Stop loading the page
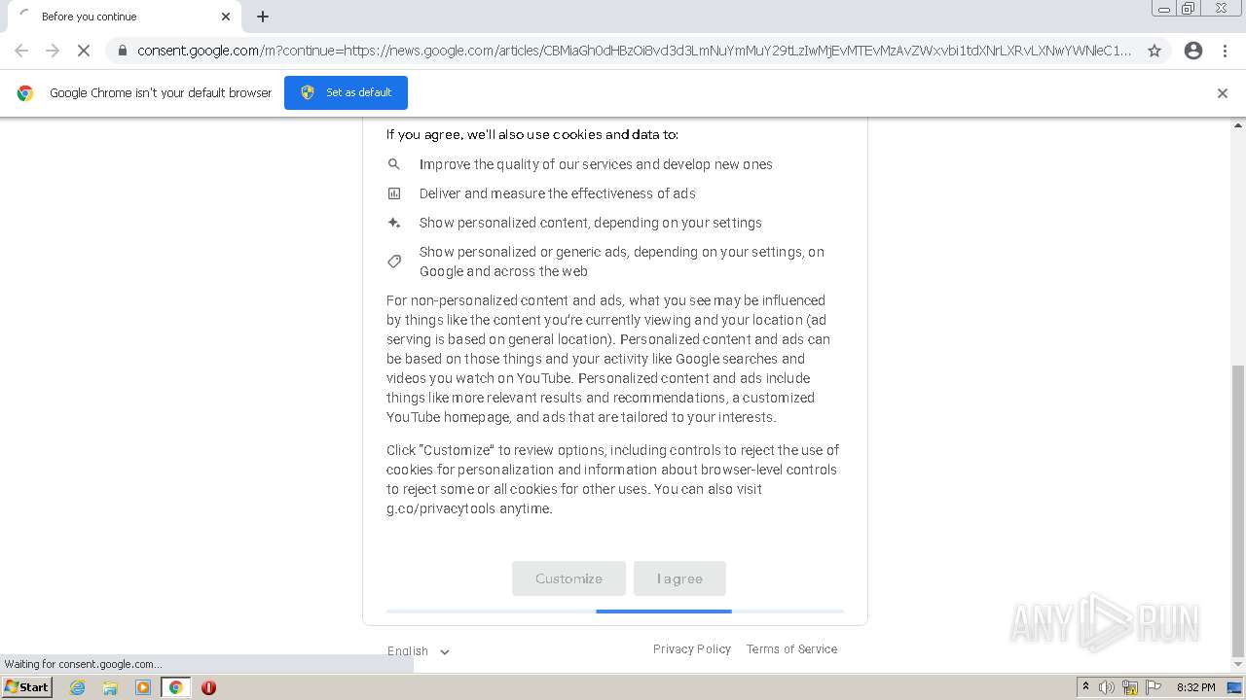 point(84,51)
